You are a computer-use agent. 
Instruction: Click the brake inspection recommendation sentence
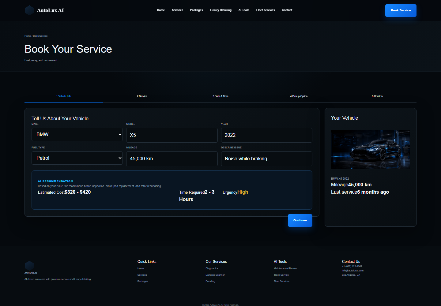tap(100, 186)
